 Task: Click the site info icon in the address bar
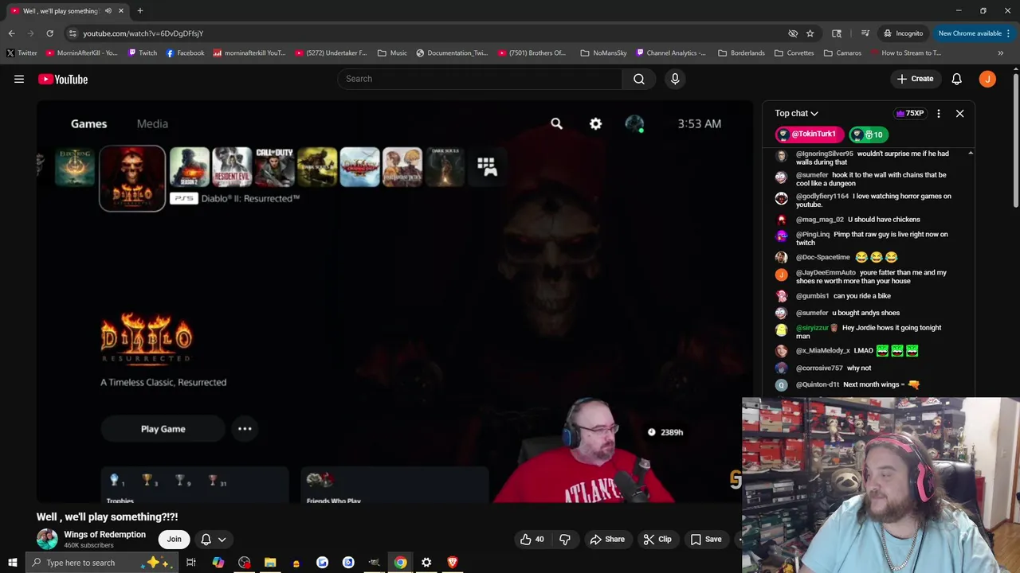click(x=73, y=33)
